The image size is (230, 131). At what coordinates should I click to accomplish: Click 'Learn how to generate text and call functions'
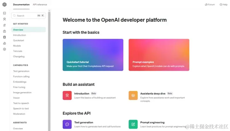click(97, 127)
